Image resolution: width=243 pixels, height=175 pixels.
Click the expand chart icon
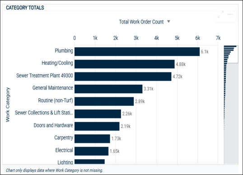pos(220,14)
